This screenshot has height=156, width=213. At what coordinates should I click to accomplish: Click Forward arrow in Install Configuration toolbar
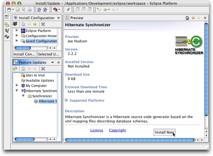point(35,24)
